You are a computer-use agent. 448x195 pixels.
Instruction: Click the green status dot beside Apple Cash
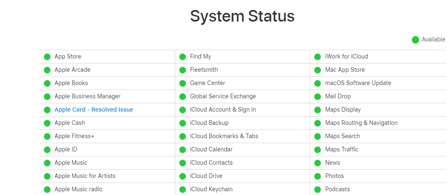(47, 123)
